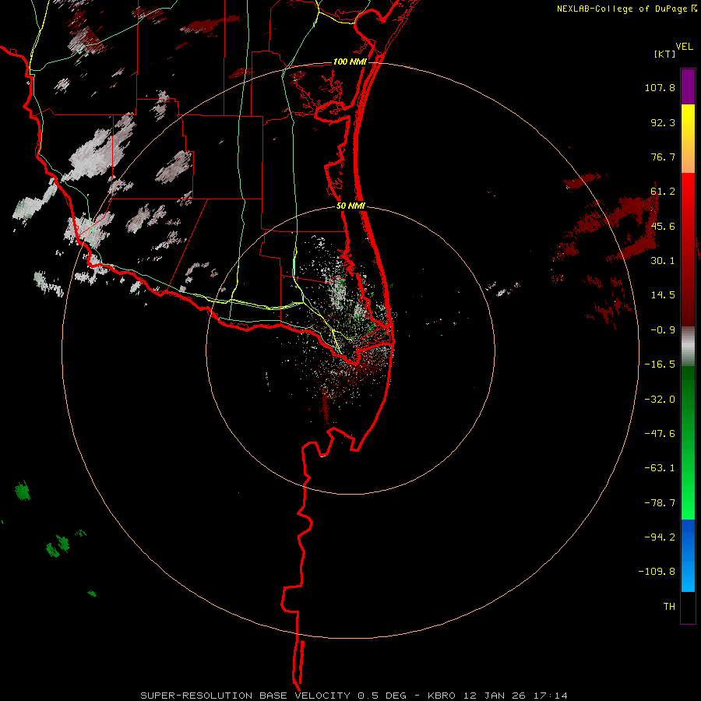Click the 76.7 legend value

(x=663, y=157)
